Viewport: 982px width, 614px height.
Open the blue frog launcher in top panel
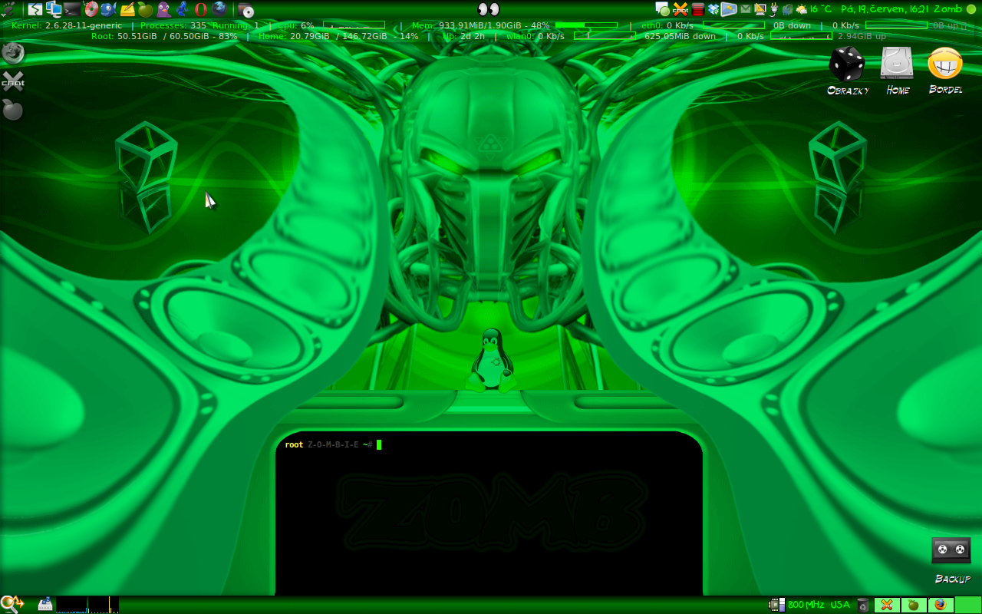(183, 9)
